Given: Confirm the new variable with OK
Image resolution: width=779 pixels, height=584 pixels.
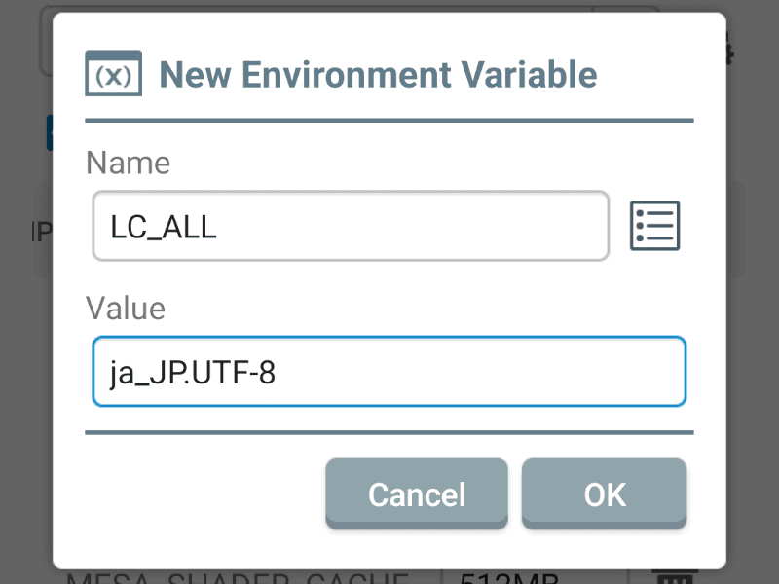Looking at the screenshot, I should [x=604, y=493].
